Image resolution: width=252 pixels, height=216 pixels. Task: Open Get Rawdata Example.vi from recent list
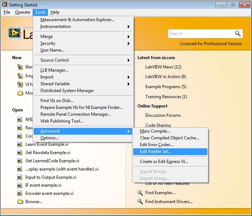[x=48, y=153]
